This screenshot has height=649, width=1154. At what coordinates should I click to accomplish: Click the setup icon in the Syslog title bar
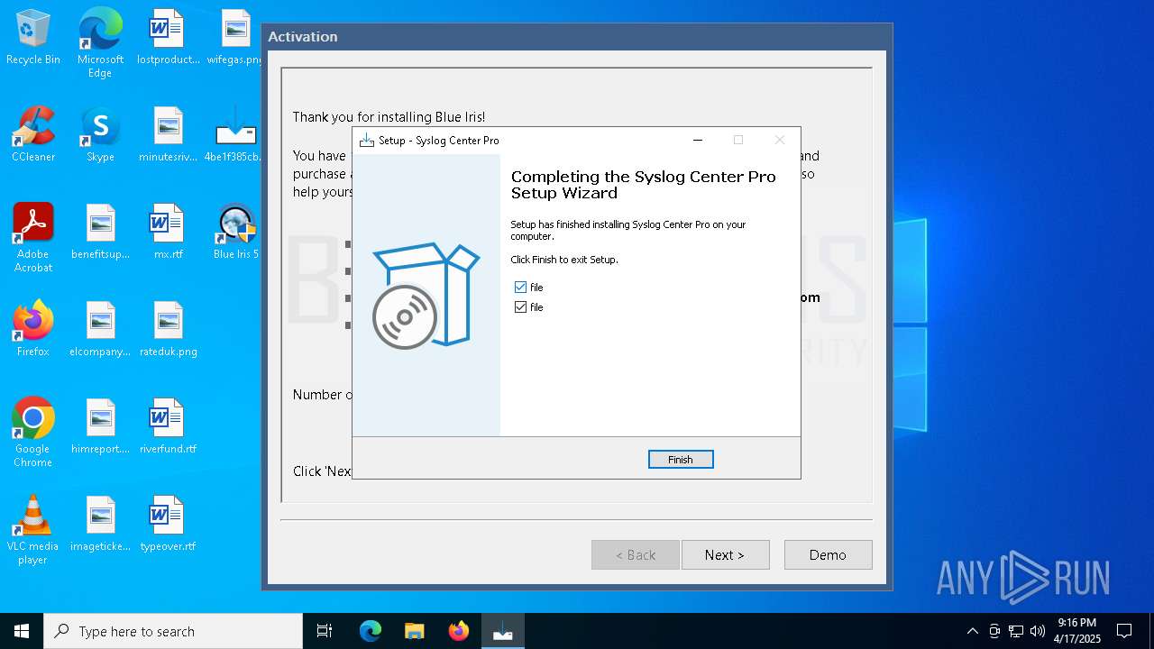pos(366,141)
